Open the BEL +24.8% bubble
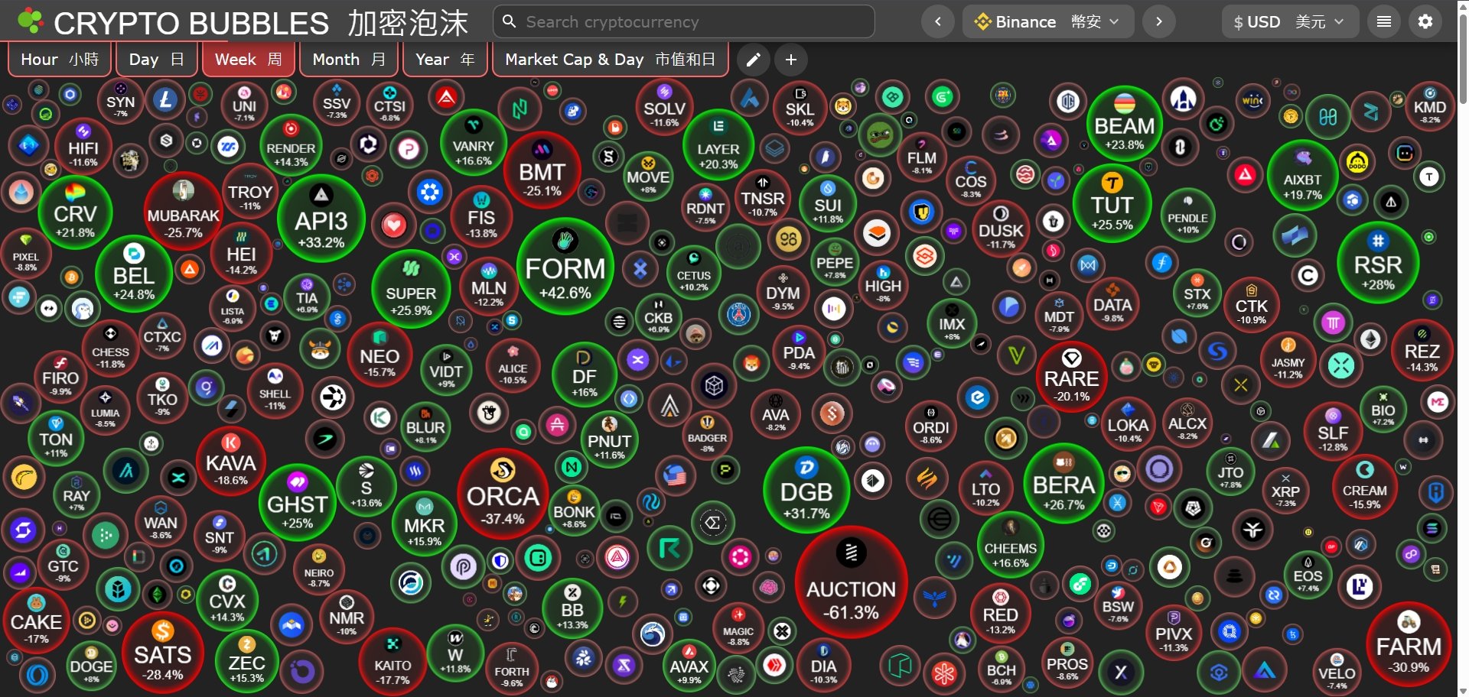Image resolution: width=1469 pixels, height=697 pixels. [x=134, y=274]
